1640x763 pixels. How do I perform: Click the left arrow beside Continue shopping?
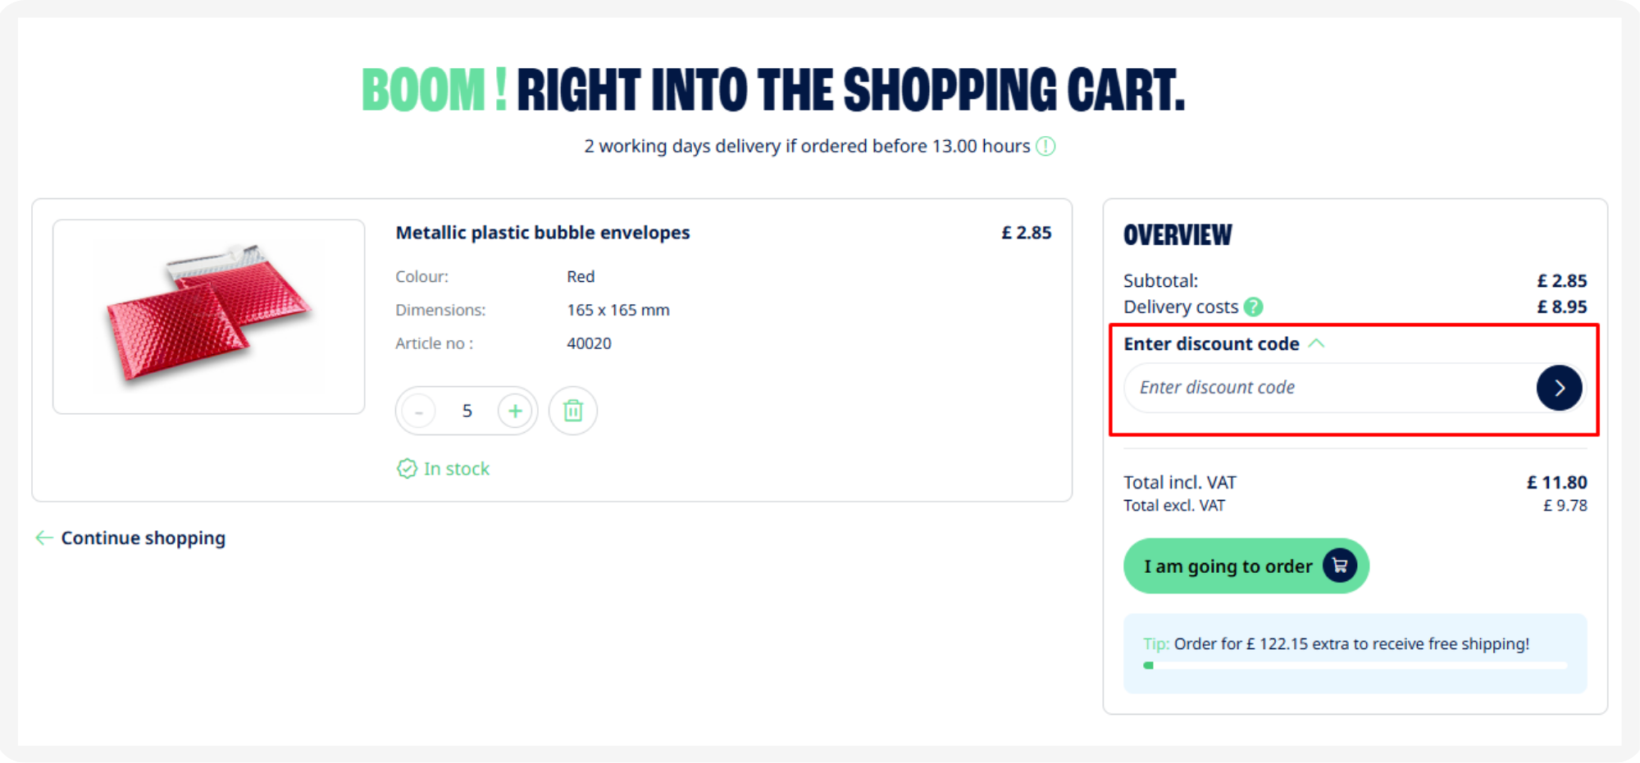coord(44,538)
